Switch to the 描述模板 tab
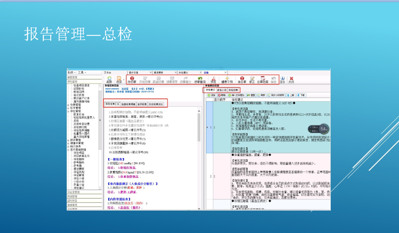This screenshot has width=399, height=233. (x=158, y=72)
